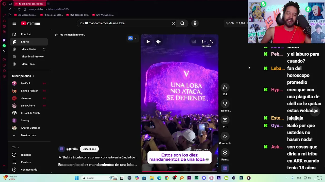
Task: Dislike the Short with thumbs down
Action: click(225, 104)
